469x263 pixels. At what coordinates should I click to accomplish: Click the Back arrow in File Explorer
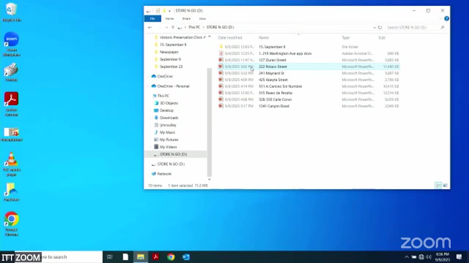click(150, 27)
